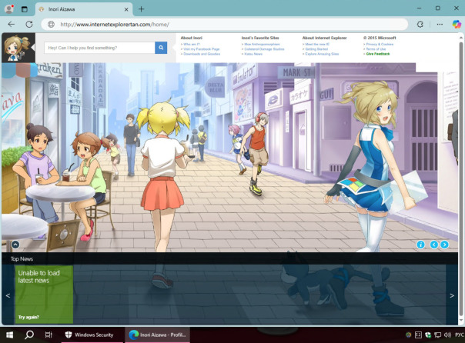465x343 pixels.
Task: Show next artwork with right circle arrow
Action: click(444, 245)
